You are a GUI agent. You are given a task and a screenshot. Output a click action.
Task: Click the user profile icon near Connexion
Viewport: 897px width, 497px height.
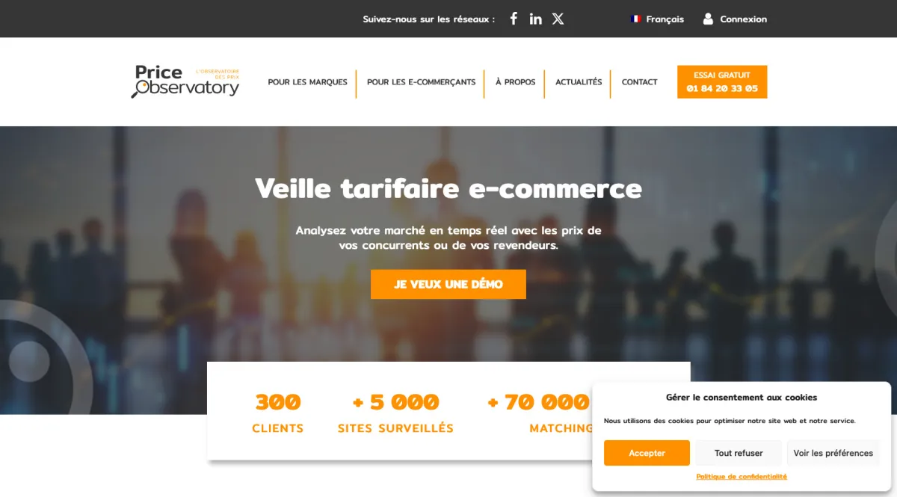tap(708, 19)
